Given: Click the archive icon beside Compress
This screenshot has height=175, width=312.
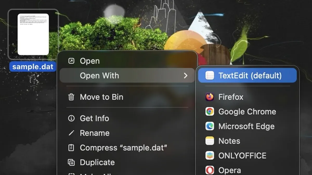Looking at the screenshot, I should coord(71,148).
